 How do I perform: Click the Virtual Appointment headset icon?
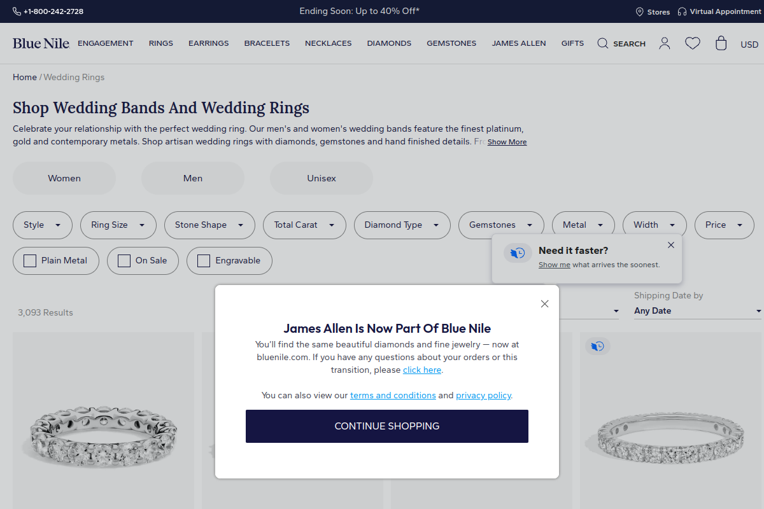coord(683,11)
